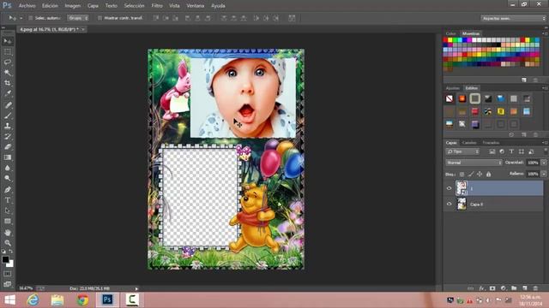Create a new group folder icon
This screenshot has height=308, width=549.
click(514, 288)
